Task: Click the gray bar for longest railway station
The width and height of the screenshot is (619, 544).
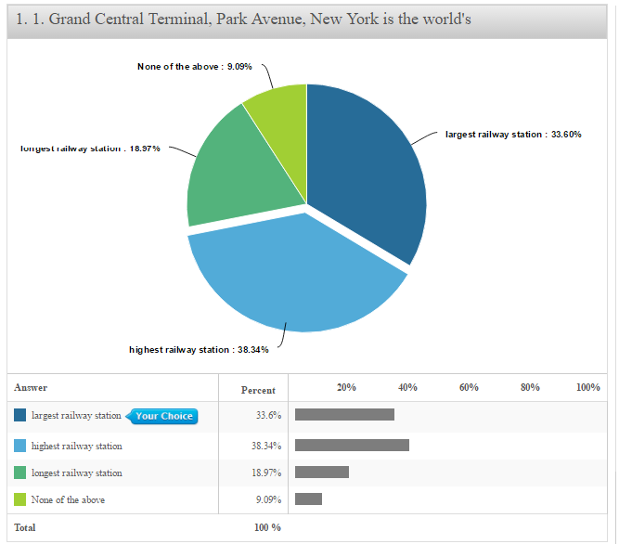Action: (322, 472)
